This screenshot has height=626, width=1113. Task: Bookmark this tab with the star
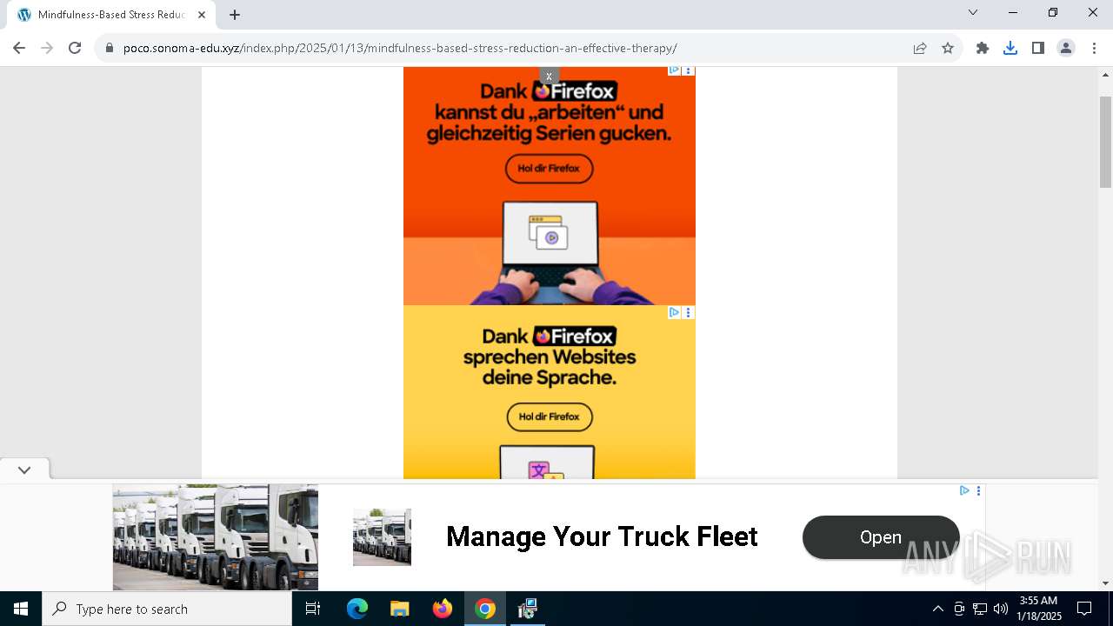point(948,48)
